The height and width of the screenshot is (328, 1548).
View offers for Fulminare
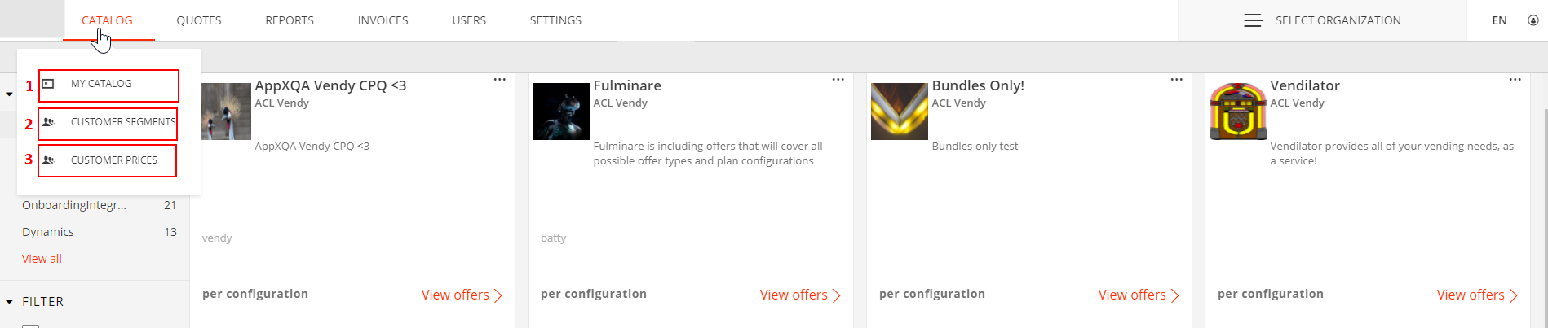tap(800, 295)
